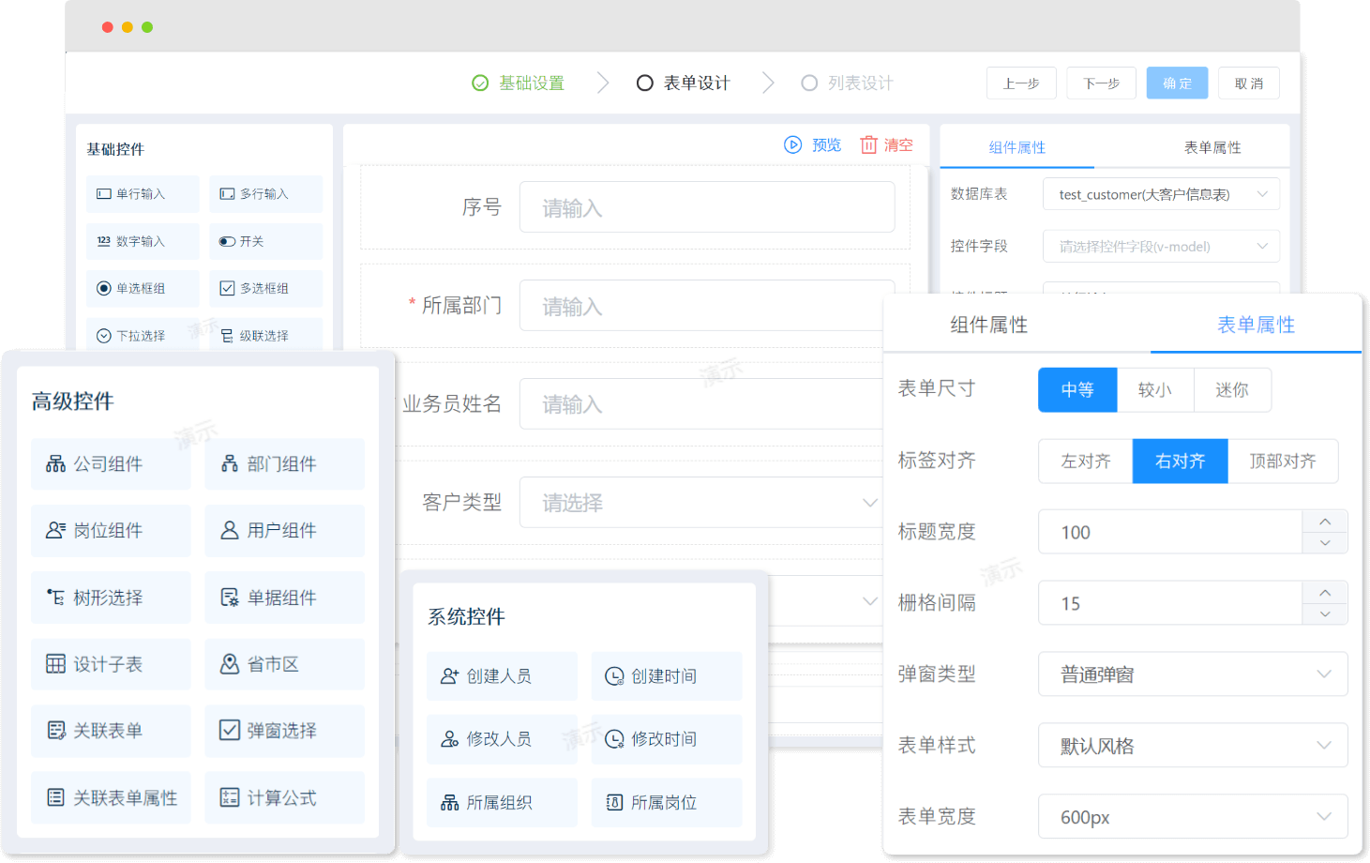Image resolution: width=1370 pixels, height=863 pixels.
Task: Select the 岗位组件 control icon
Action: 55,530
